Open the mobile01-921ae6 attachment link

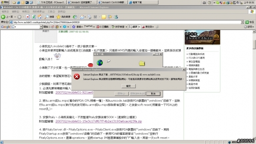point(74,92)
